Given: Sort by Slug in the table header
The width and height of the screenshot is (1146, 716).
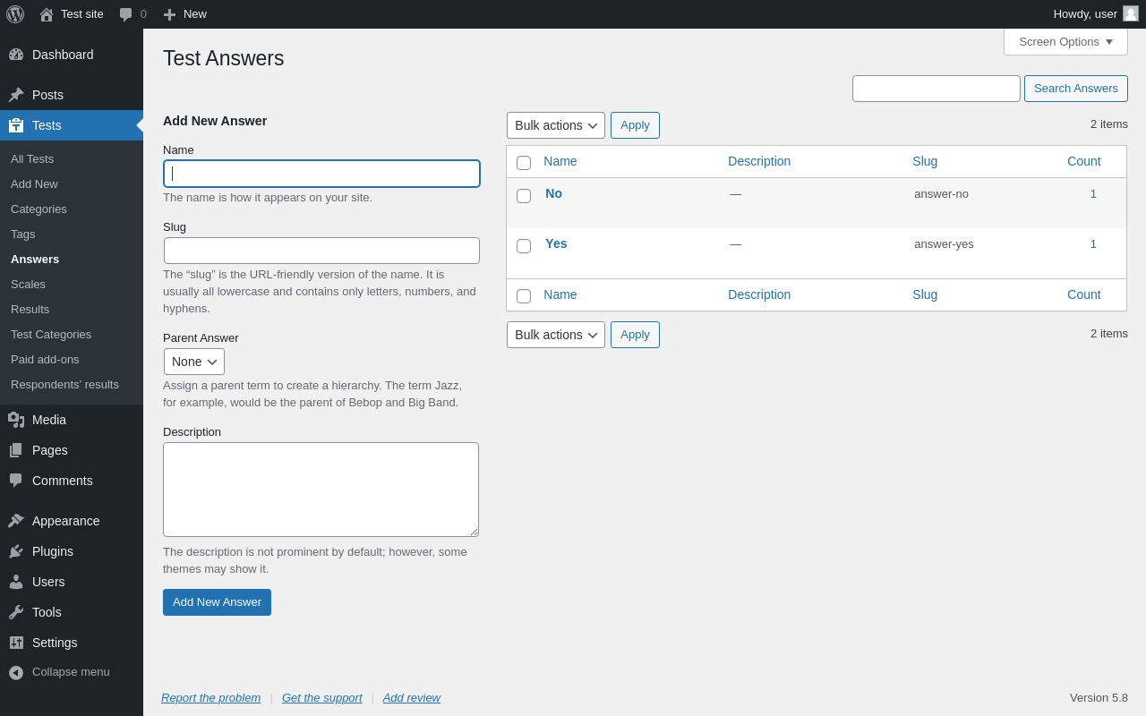Looking at the screenshot, I should pyautogui.click(x=925, y=161).
